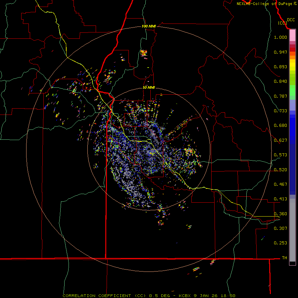
Task: Click the "[CC]" units label
Action: tap(282, 23)
